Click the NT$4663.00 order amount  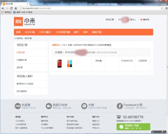coord(127,61)
